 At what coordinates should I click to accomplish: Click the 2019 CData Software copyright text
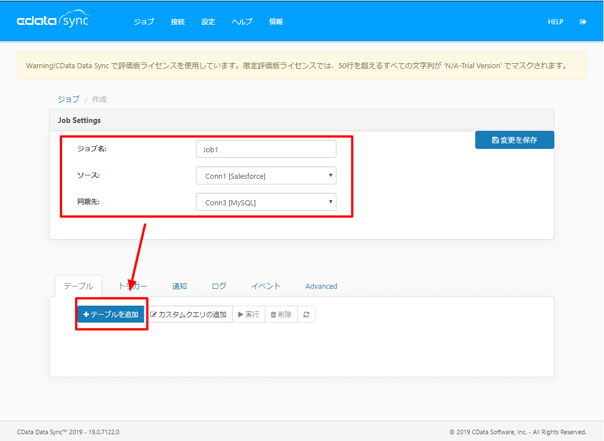point(518,432)
